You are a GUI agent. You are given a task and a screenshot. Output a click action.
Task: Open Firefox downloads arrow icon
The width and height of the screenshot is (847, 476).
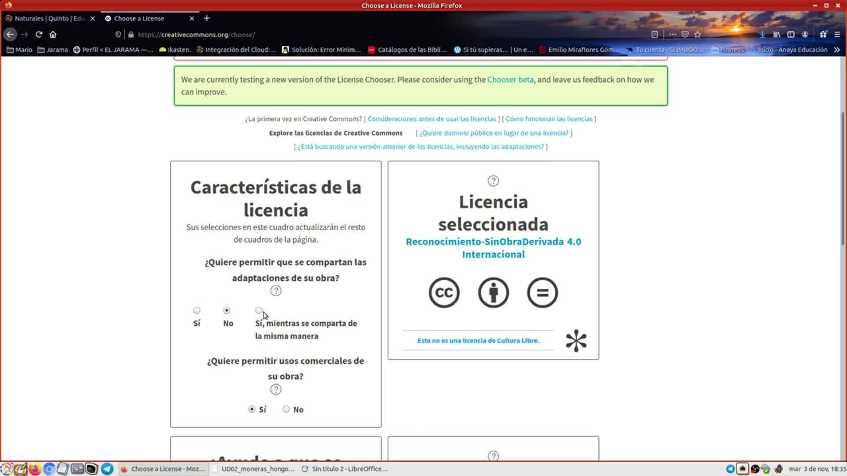(x=762, y=34)
